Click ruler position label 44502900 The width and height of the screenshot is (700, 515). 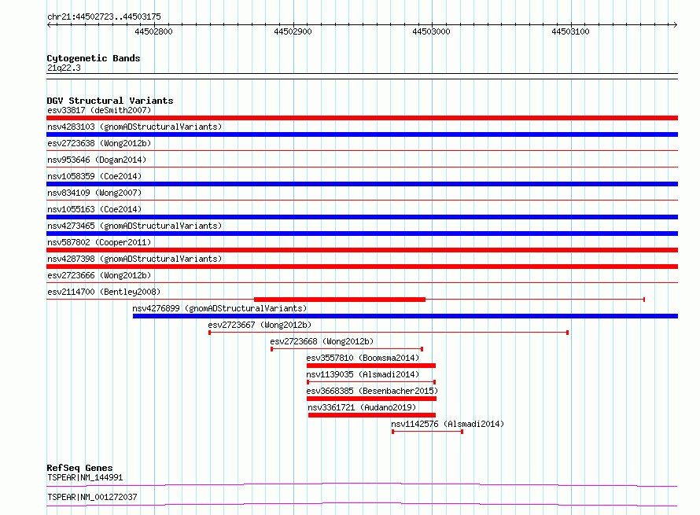(x=293, y=31)
